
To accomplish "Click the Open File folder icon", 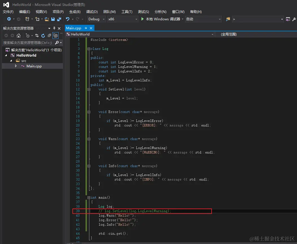I will [x=47, y=19].
